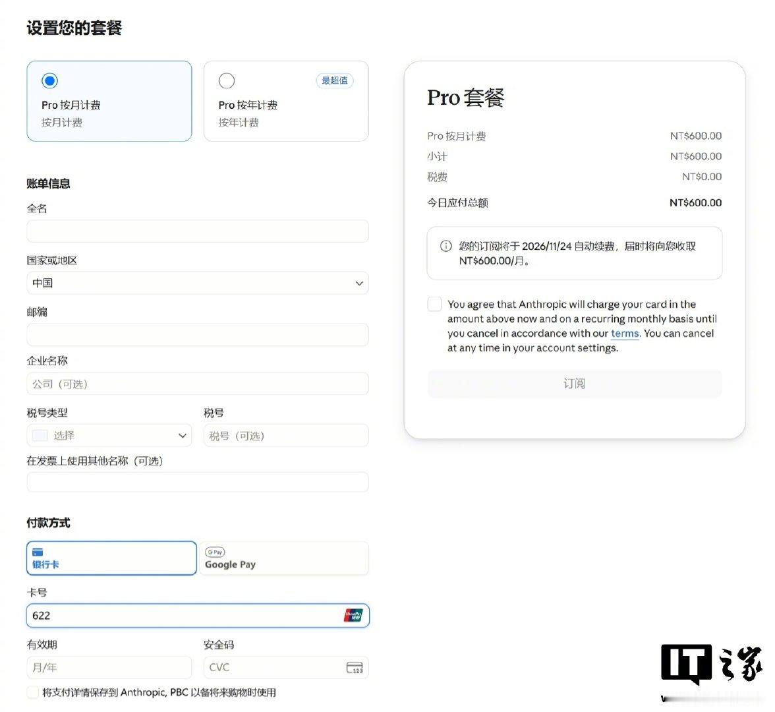Click the renewal date 2026/11/24 notice text
The image size is (775, 712).
577,253
